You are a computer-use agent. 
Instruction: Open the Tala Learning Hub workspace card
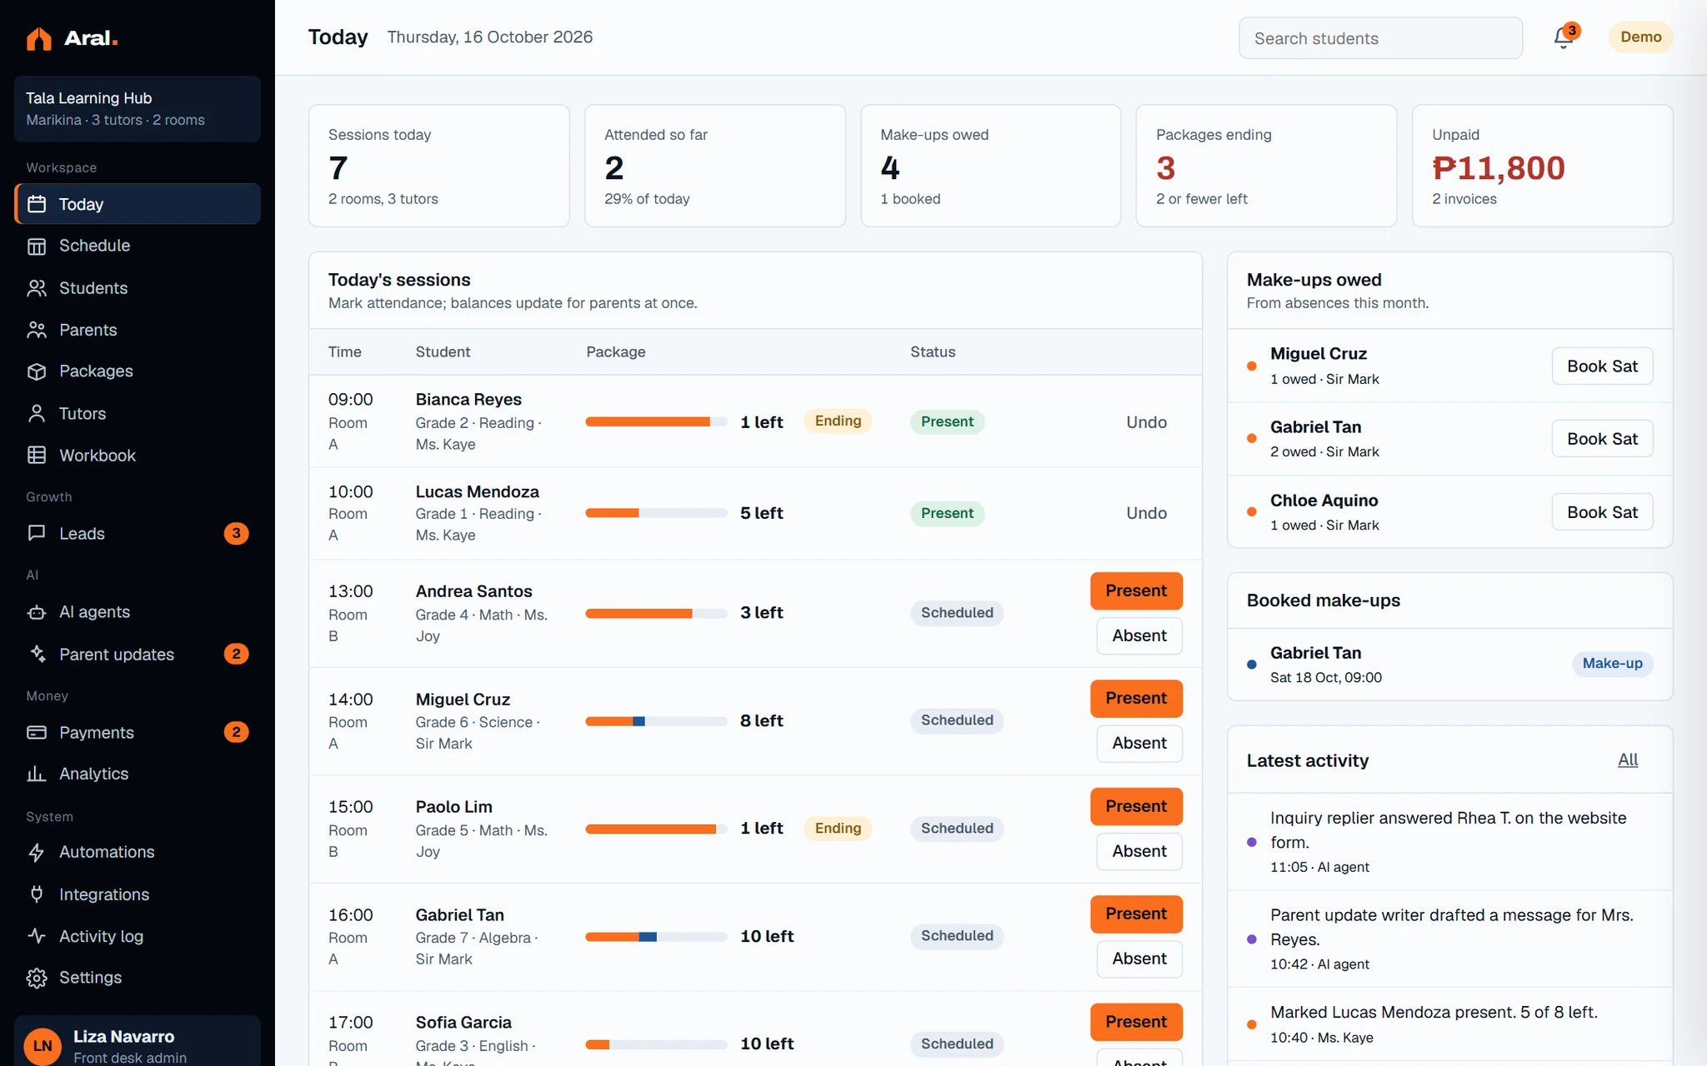[x=138, y=108]
